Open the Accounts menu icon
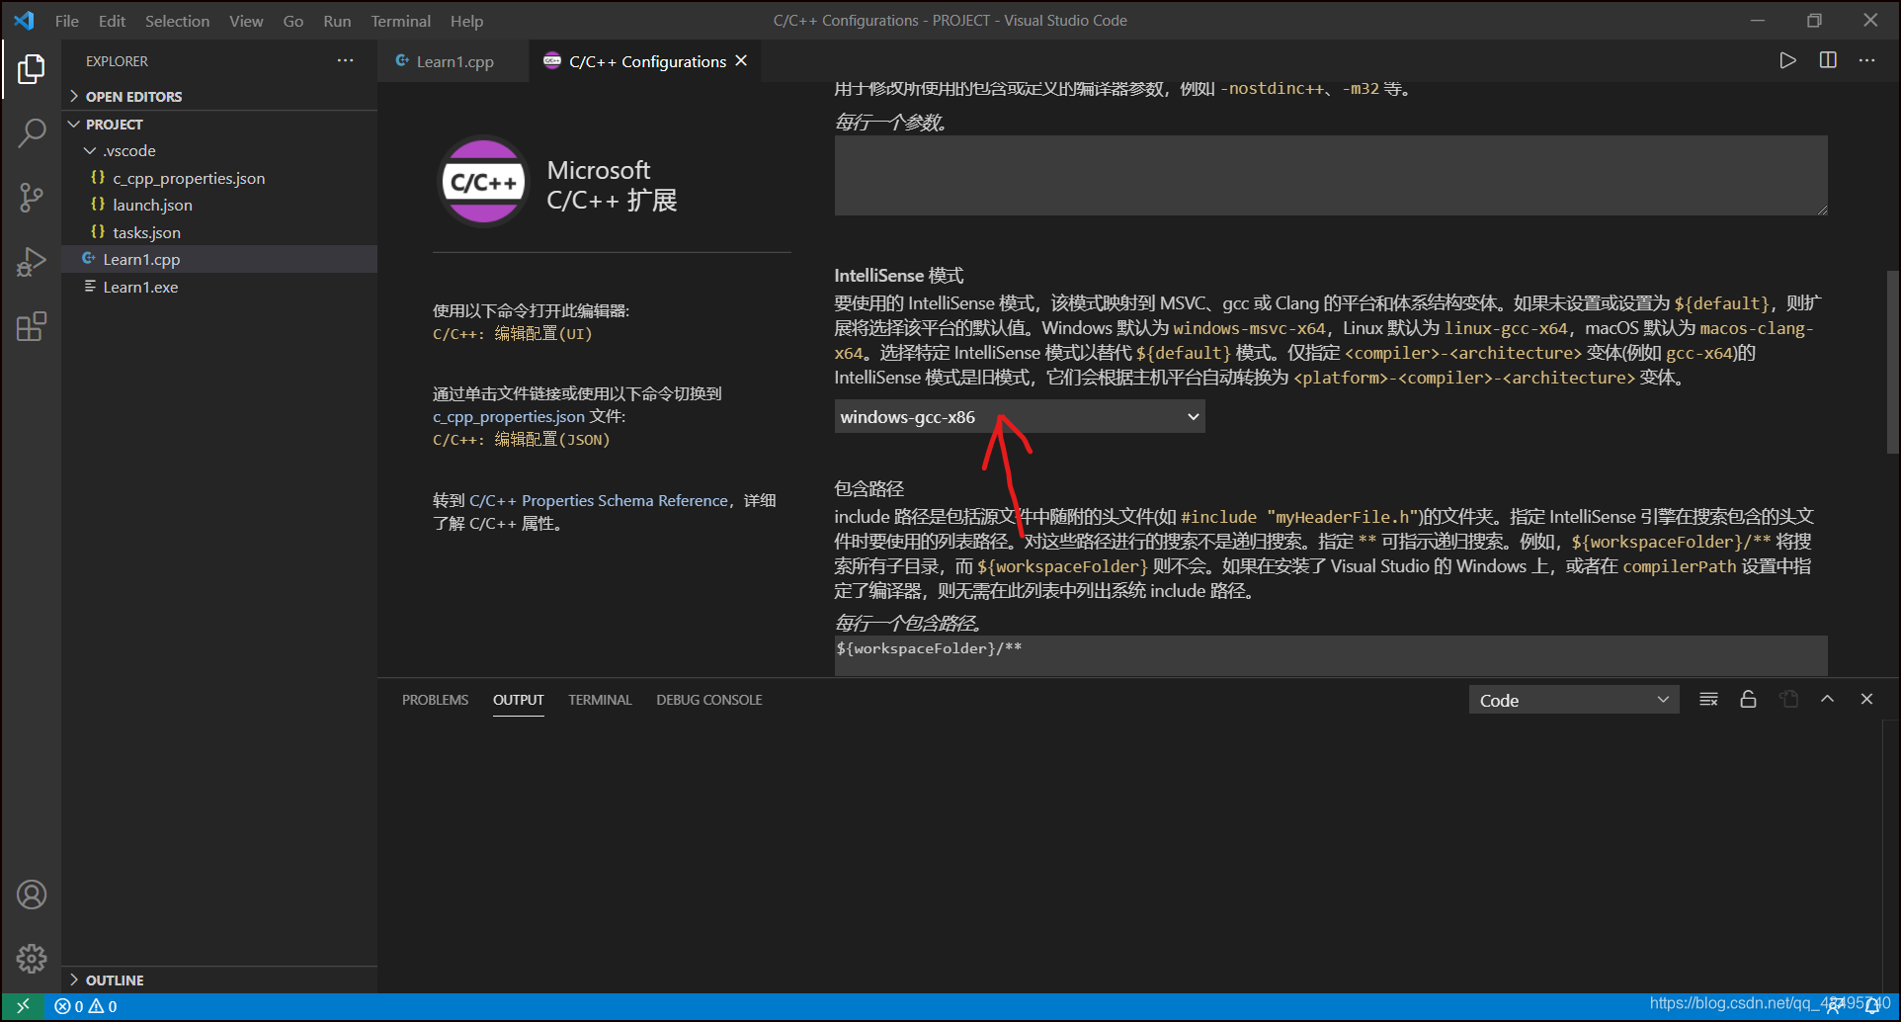Screen dimensions: 1901x1022 click(x=32, y=894)
